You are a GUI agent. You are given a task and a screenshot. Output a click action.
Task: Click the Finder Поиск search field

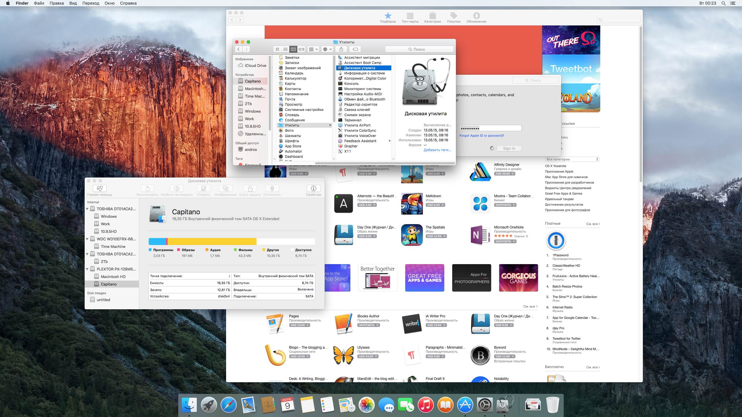[x=419, y=49]
